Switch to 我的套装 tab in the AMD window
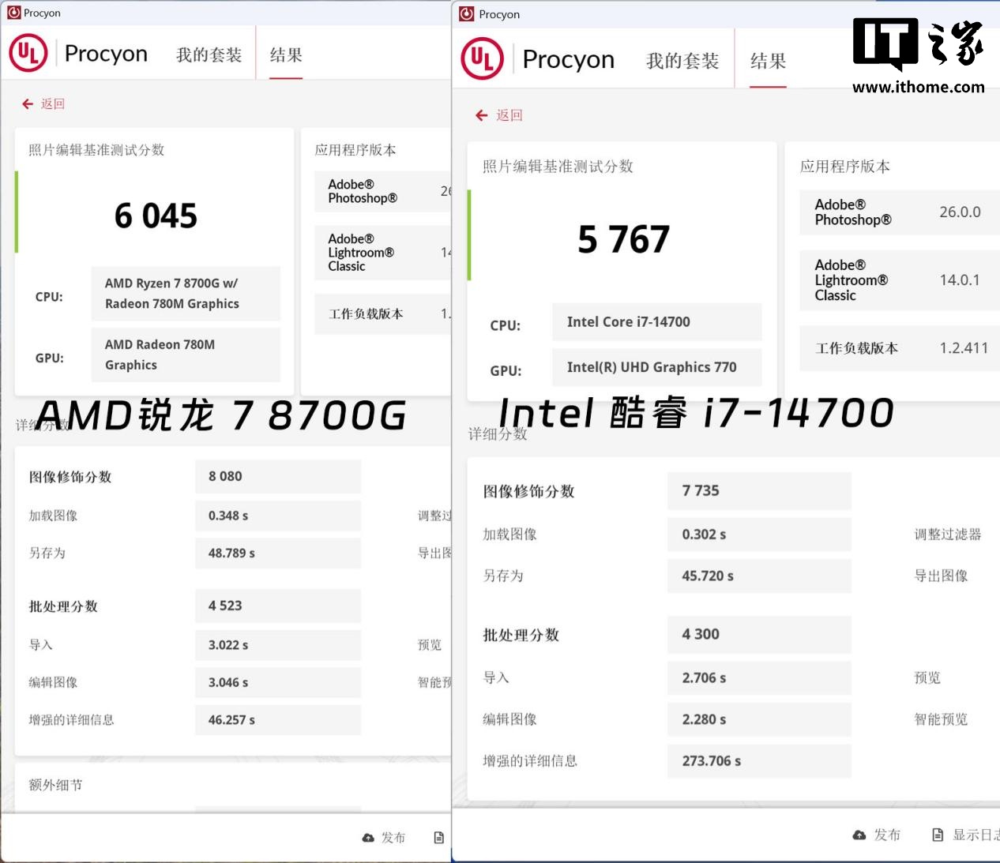 (x=209, y=54)
